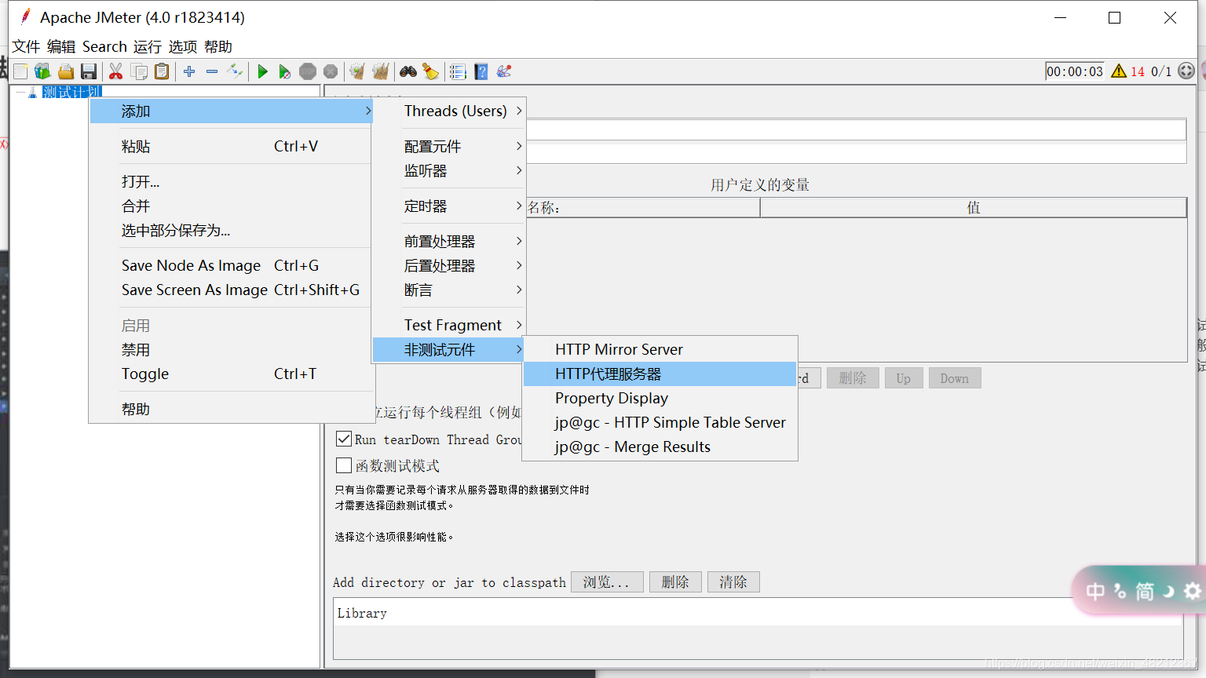
Task: Click the Clear results broom icon
Action: click(x=357, y=71)
